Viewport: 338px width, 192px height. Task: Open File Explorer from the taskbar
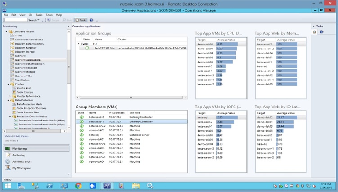(x=136, y=186)
